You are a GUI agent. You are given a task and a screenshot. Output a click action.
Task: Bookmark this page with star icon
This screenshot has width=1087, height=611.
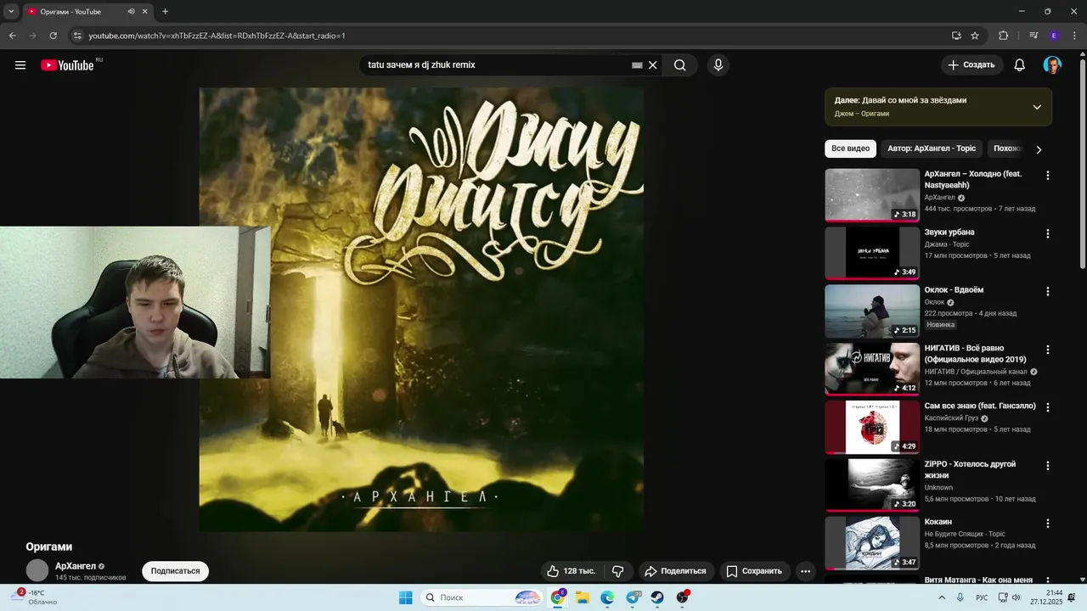tap(975, 36)
